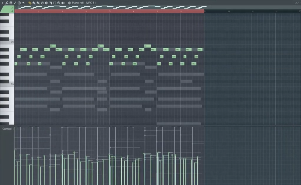The width and height of the screenshot is (301, 185).
Task: Open the Stamp note icon menu
Action: tap(15, 3)
